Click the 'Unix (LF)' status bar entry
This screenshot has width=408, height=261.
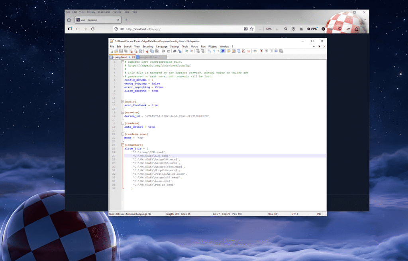(273, 214)
